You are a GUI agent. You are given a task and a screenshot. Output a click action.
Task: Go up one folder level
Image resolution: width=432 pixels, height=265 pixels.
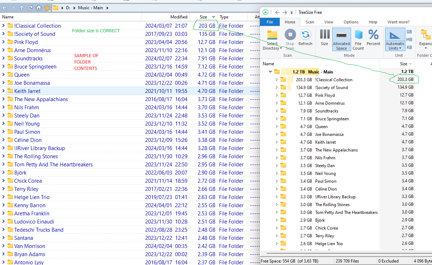tap(22, 7)
